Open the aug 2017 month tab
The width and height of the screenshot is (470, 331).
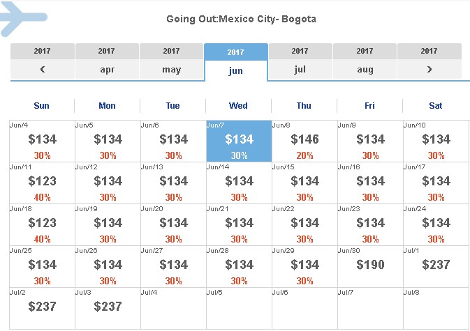365,61
